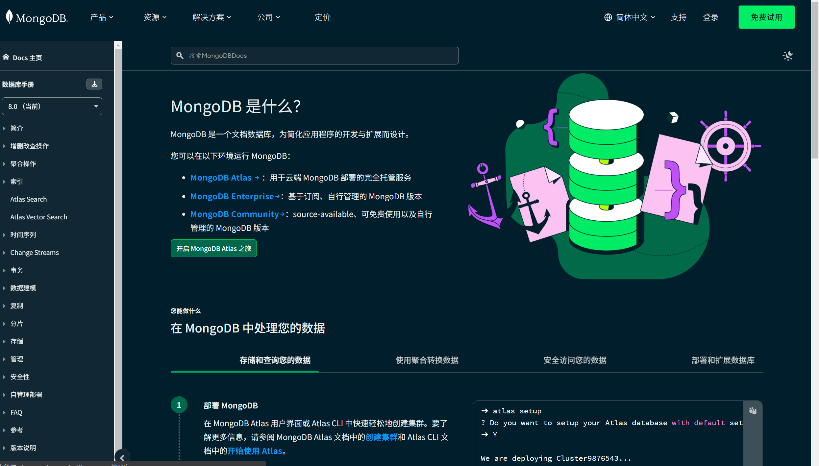Expand the 聚合操作 sidebar section
This screenshot has width=819, height=466.
[23, 163]
